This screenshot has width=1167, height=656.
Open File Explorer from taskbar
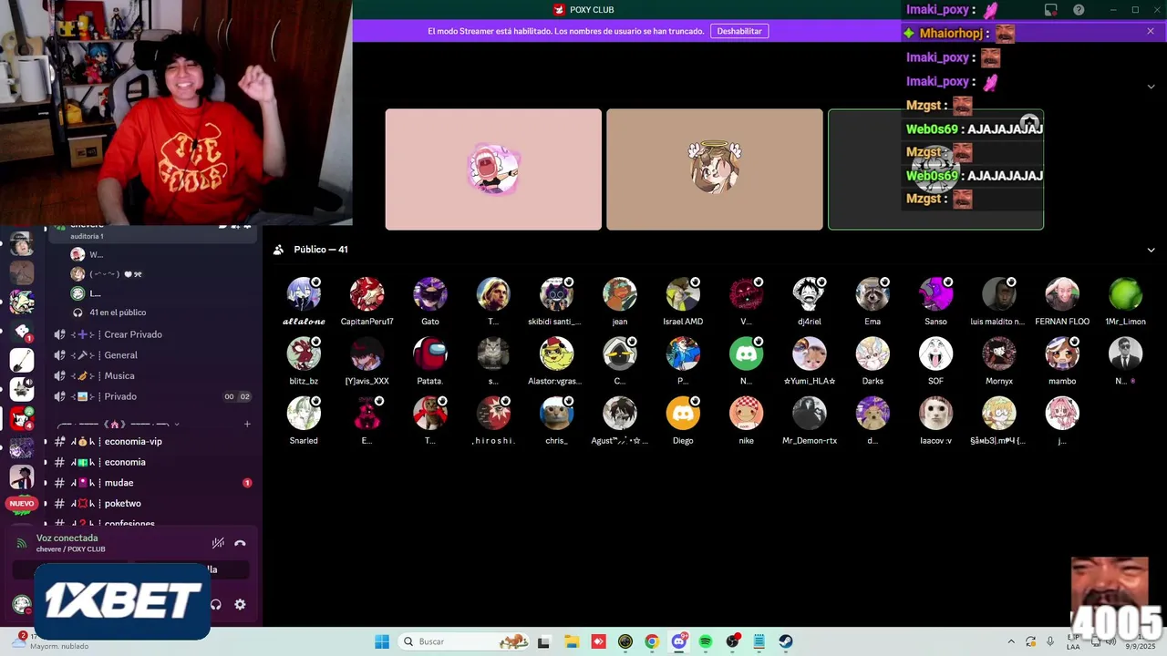coord(572,641)
